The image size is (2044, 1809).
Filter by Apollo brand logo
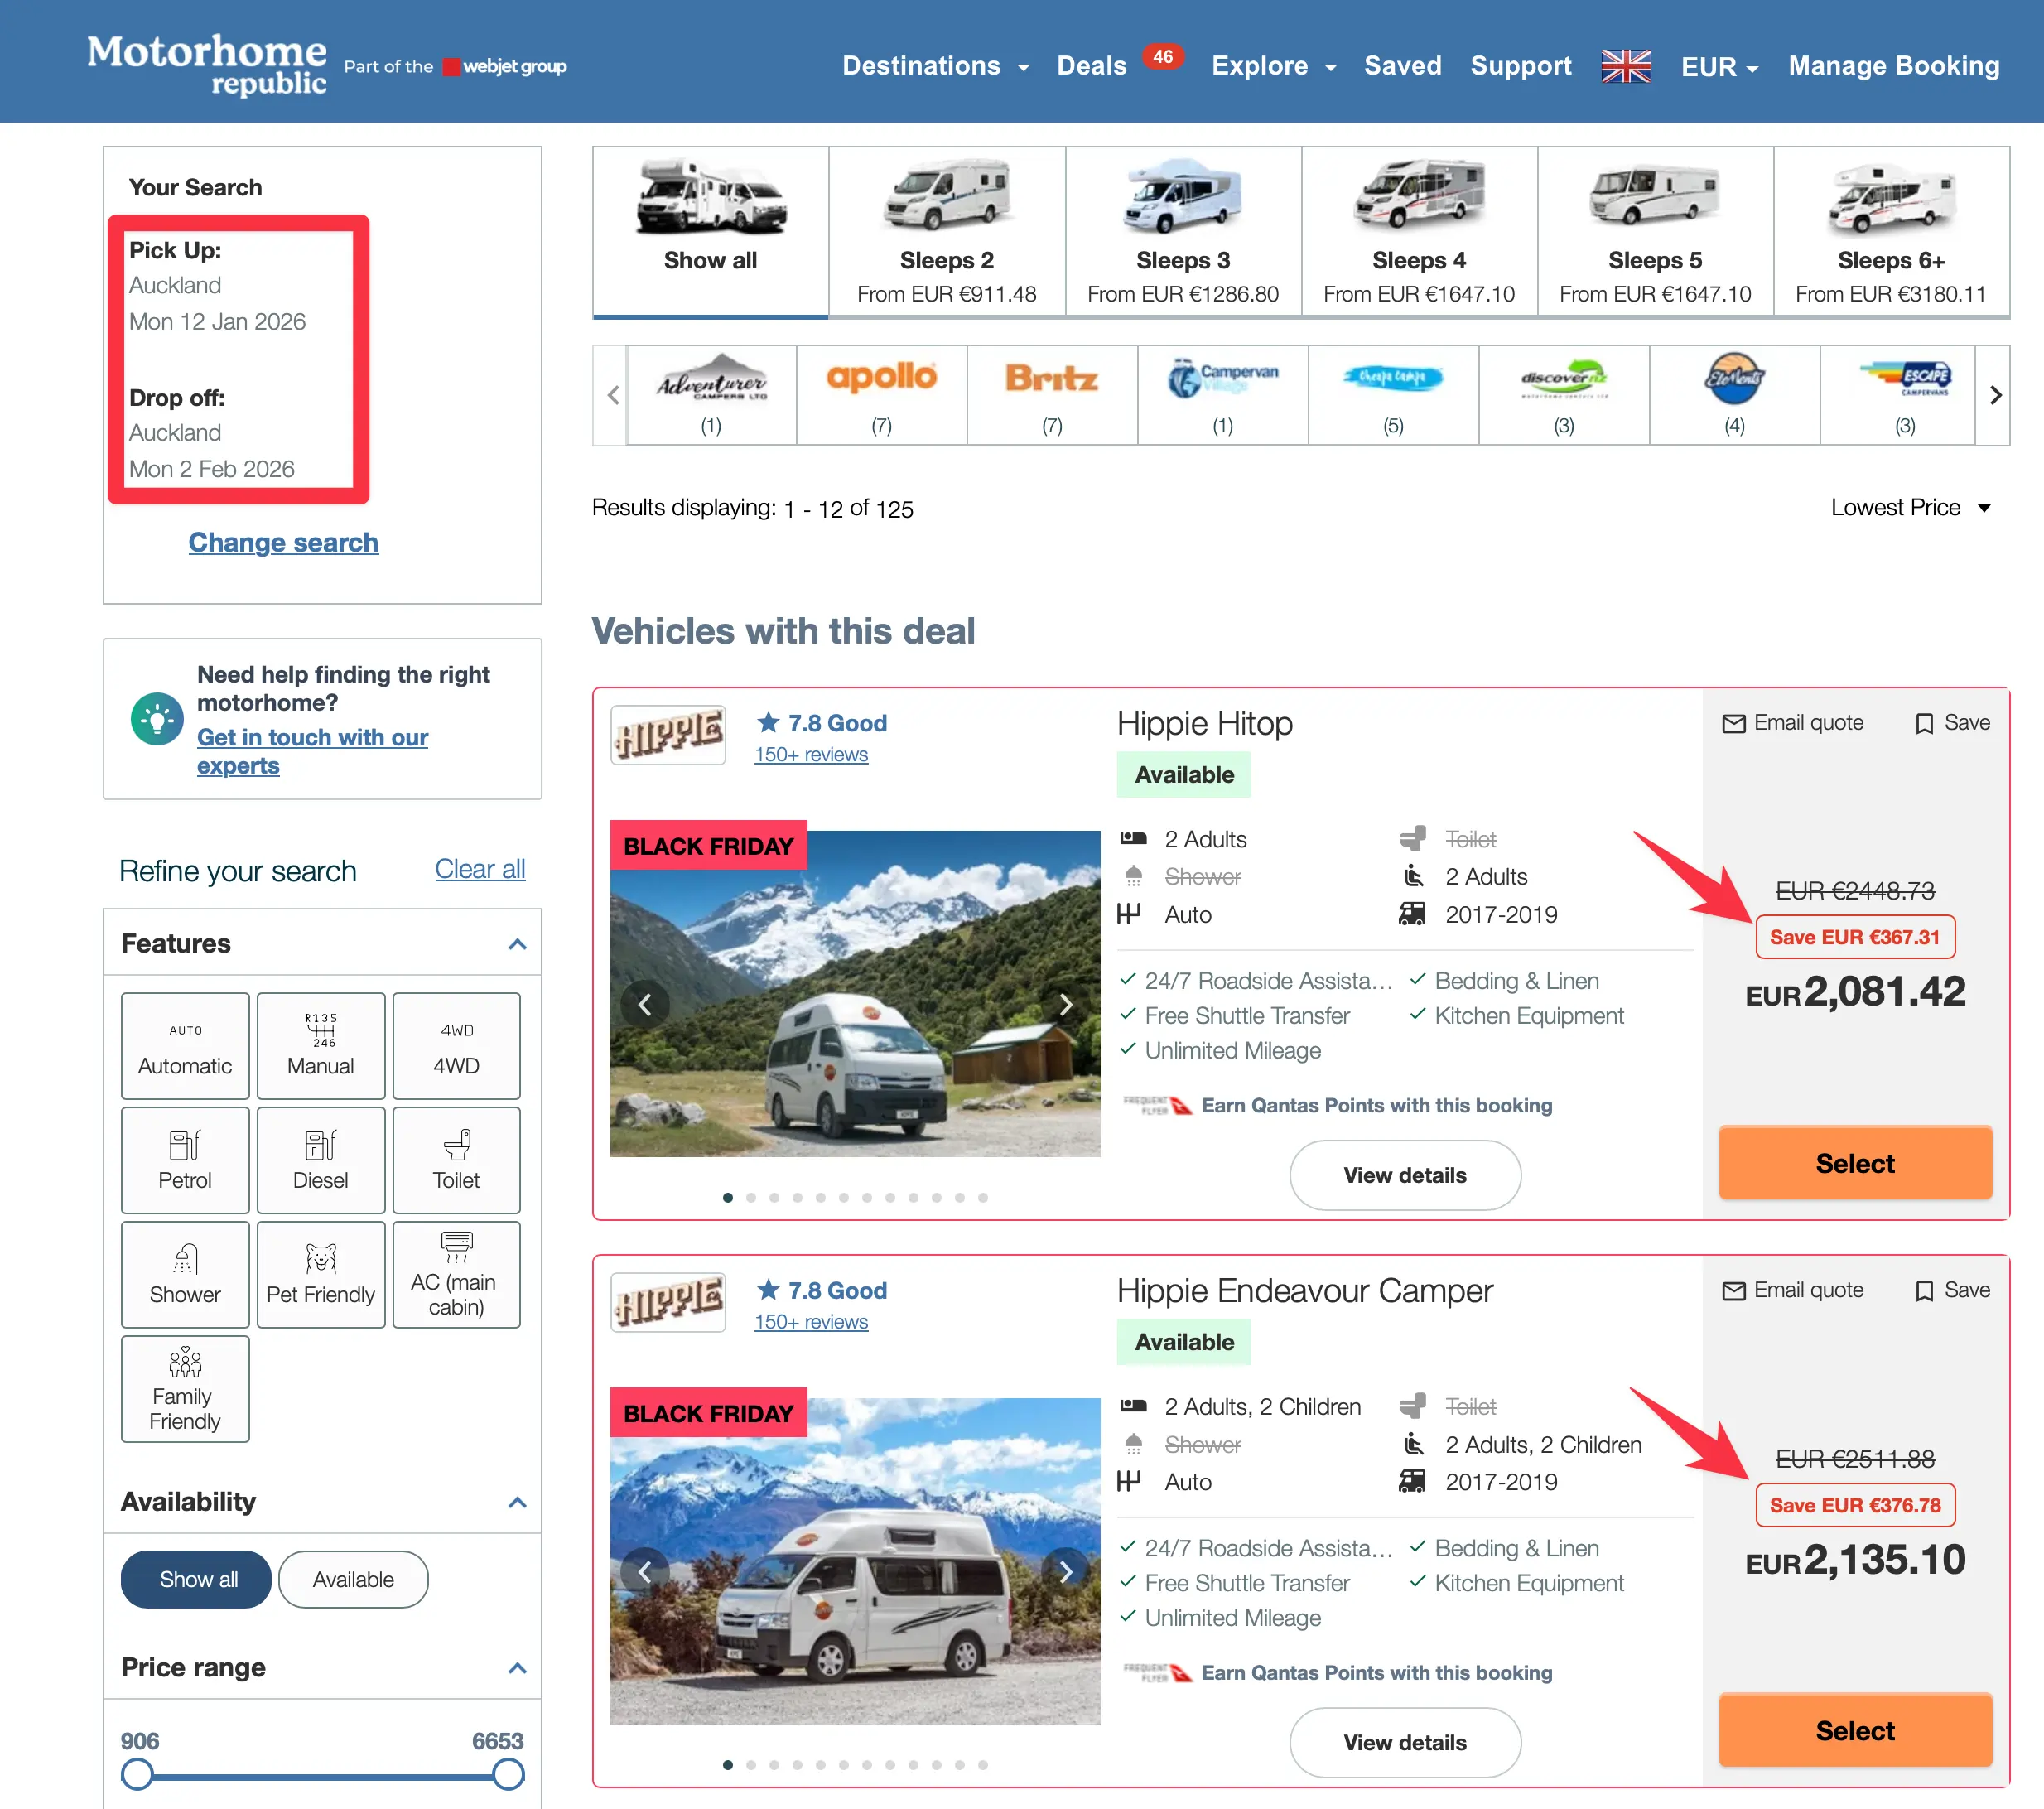coord(881,378)
